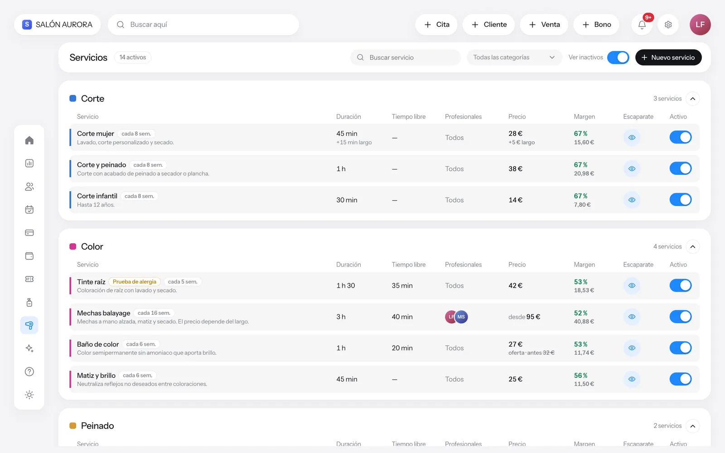
Task: Focus the Buscar servicio search field
Action: tap(406, 58)
